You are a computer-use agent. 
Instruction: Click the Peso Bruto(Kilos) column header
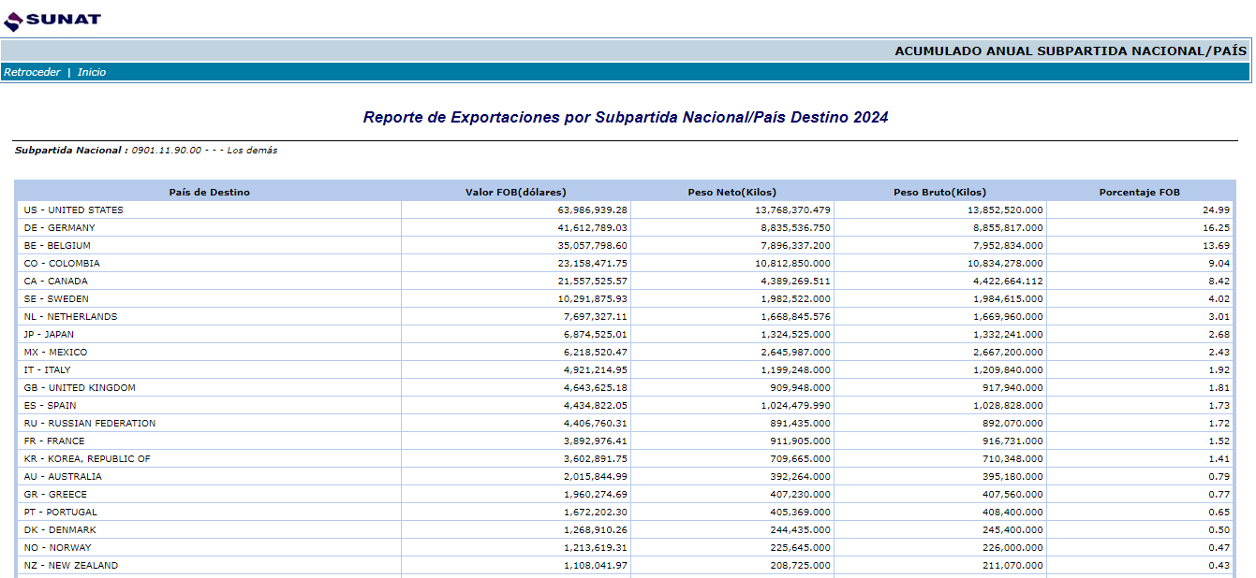pyautogui.click(x=940, y=193)
